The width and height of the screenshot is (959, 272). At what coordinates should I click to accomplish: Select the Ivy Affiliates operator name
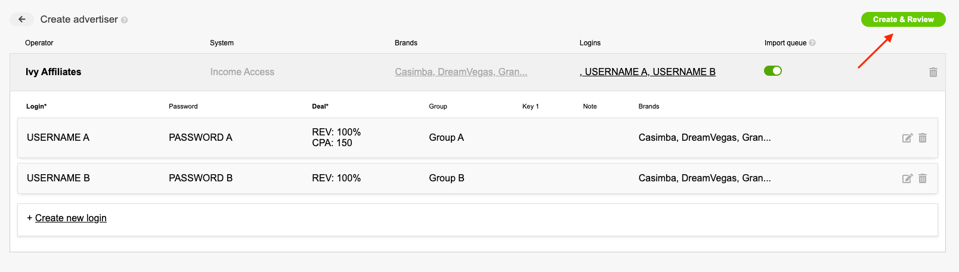[x=53, y=72]
